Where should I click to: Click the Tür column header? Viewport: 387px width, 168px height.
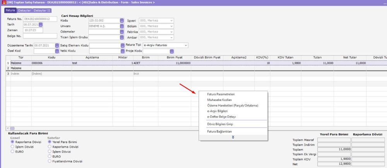pos(21,57)
